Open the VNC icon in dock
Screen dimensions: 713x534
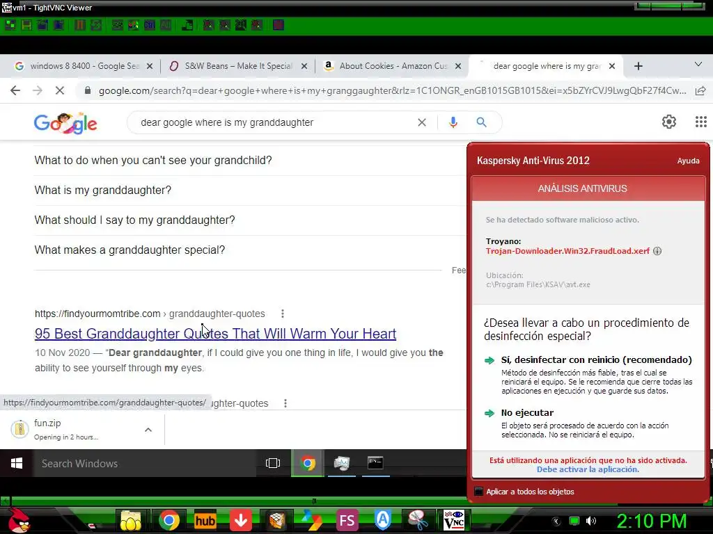pos(454,520)
